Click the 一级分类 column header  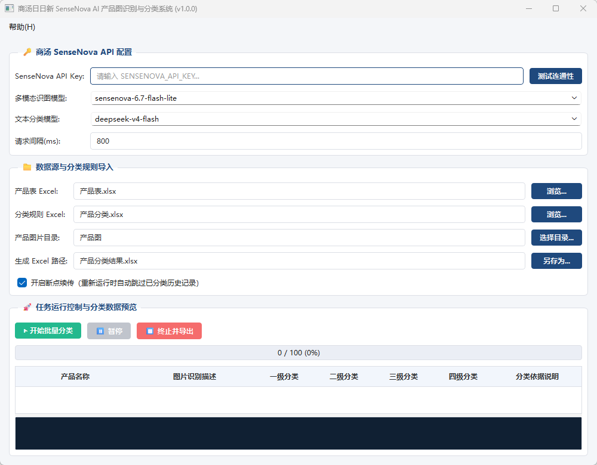click(x=284, y=376)
